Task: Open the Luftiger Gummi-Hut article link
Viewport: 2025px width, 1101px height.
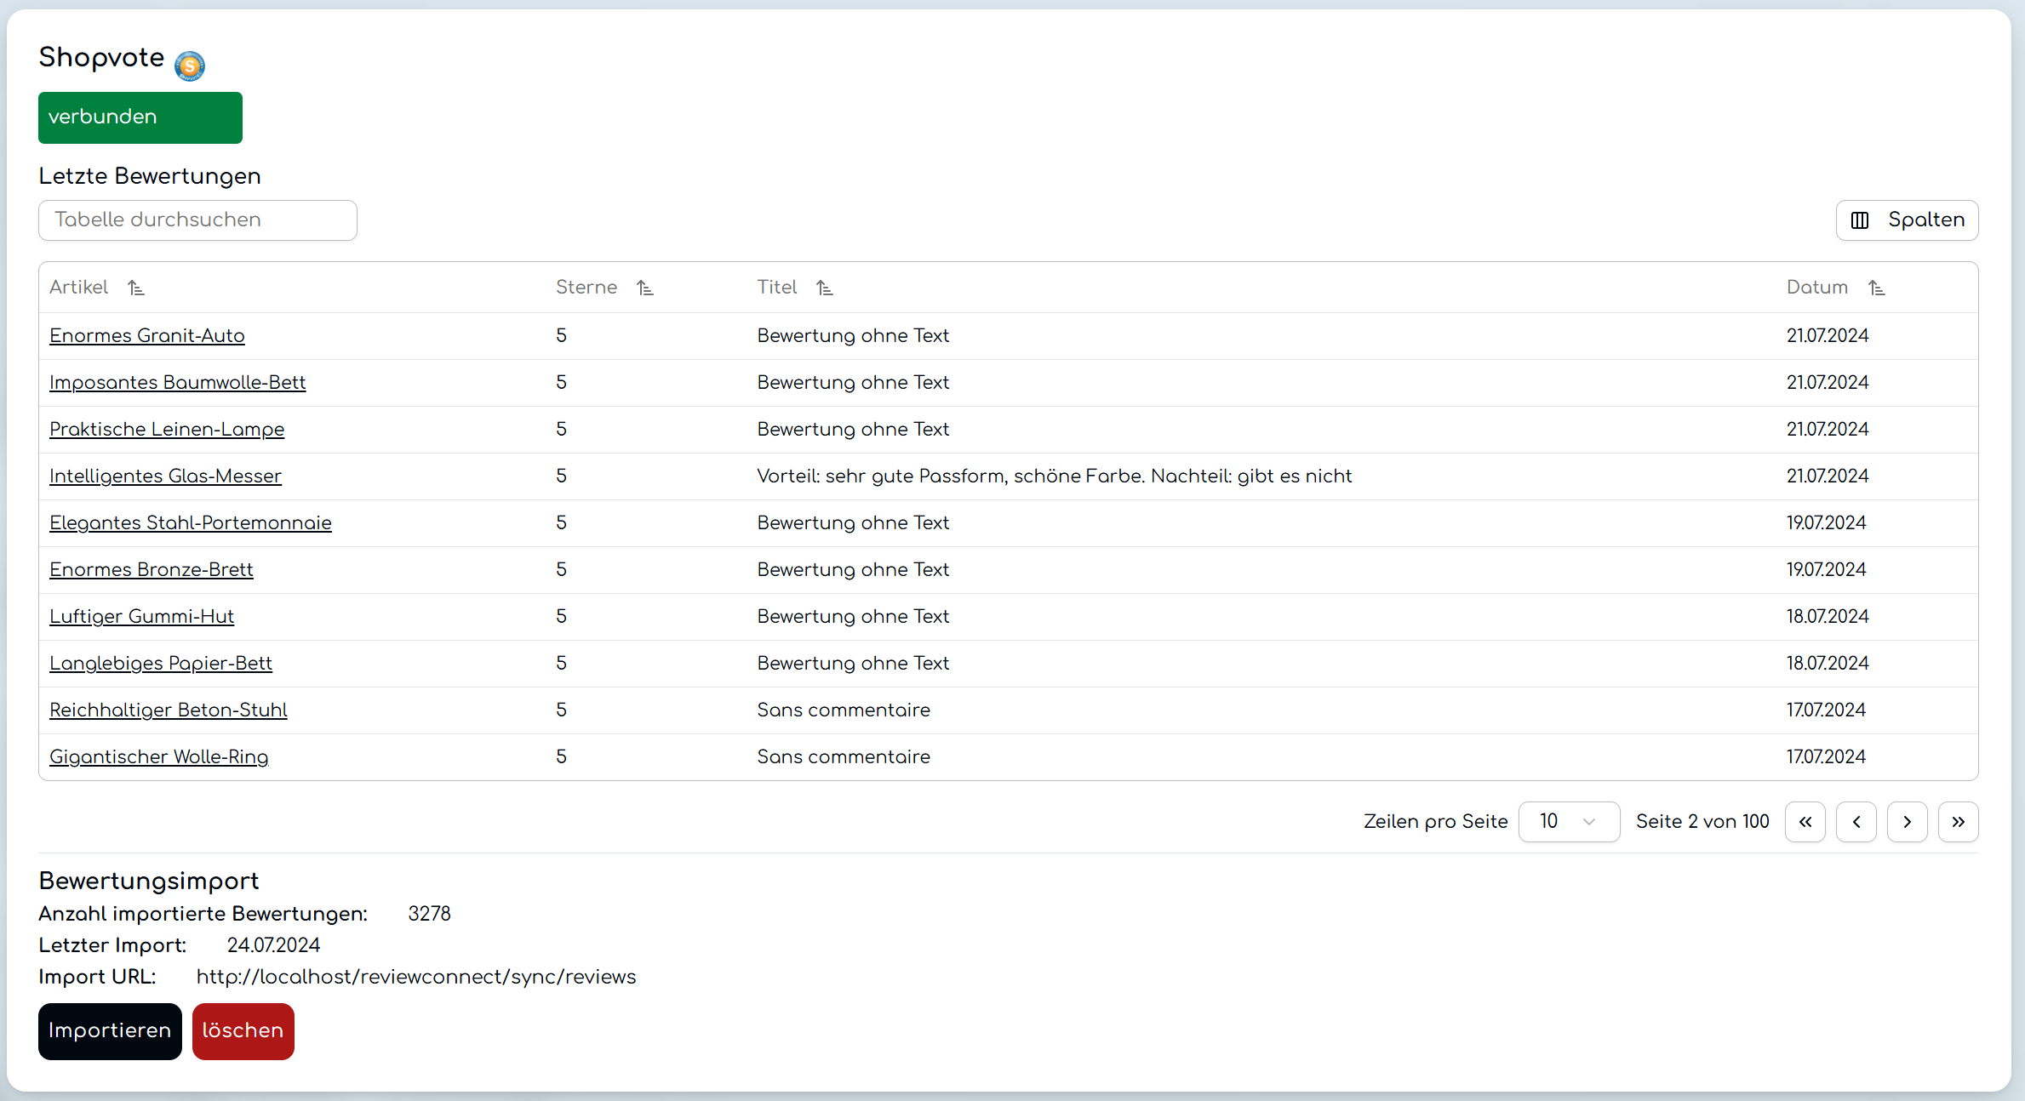Action: click(x=141, y=617)
